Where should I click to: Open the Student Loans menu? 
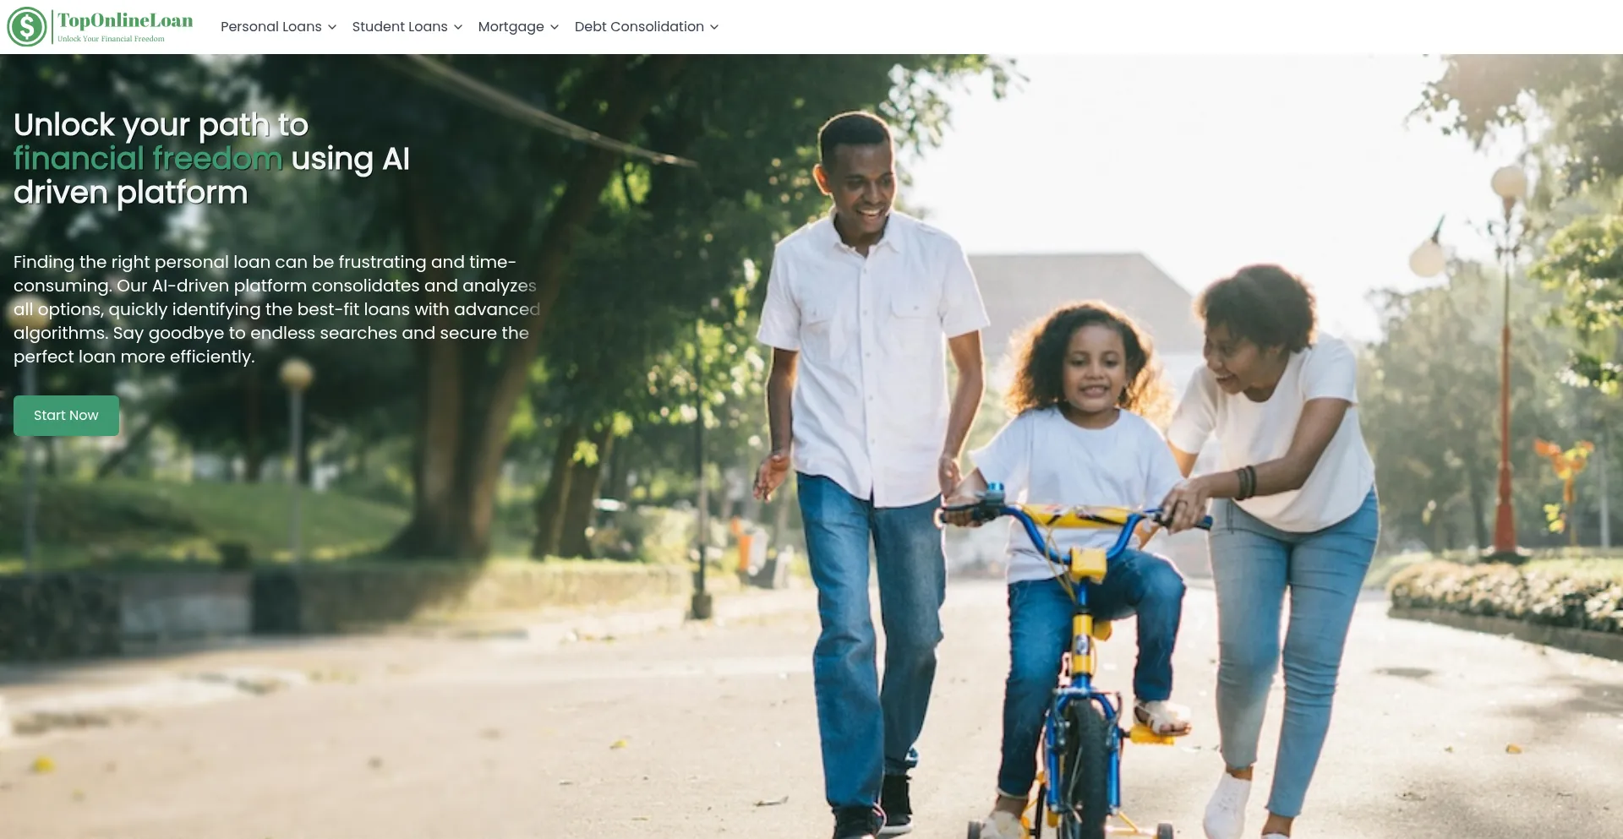[x=400, y=27]
